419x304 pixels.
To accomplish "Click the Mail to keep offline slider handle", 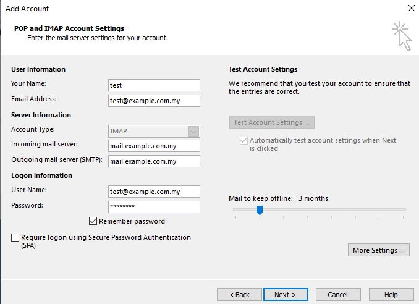I will coord(260,210).
